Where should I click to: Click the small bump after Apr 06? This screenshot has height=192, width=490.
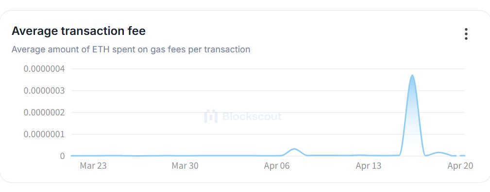click(294, 149)
